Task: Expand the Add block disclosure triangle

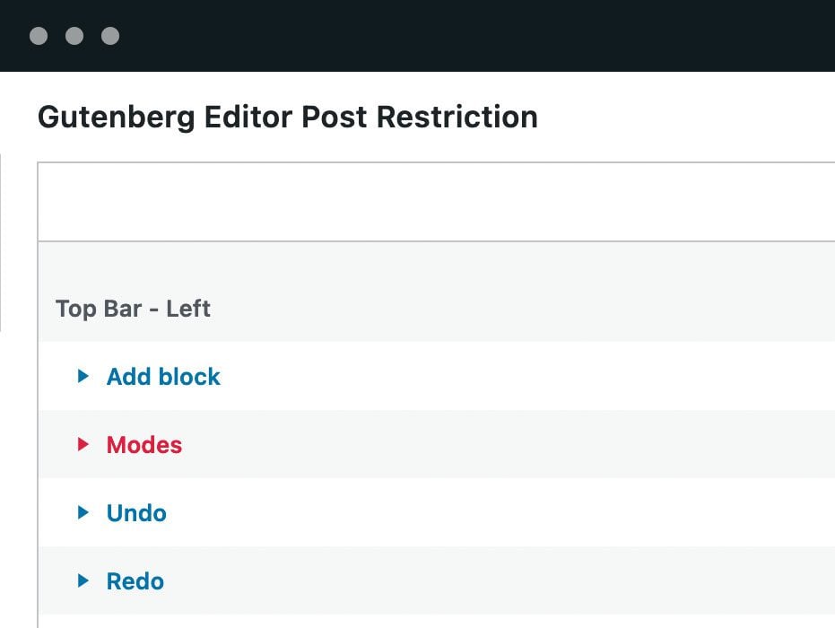Action: [x=83, y=377]
